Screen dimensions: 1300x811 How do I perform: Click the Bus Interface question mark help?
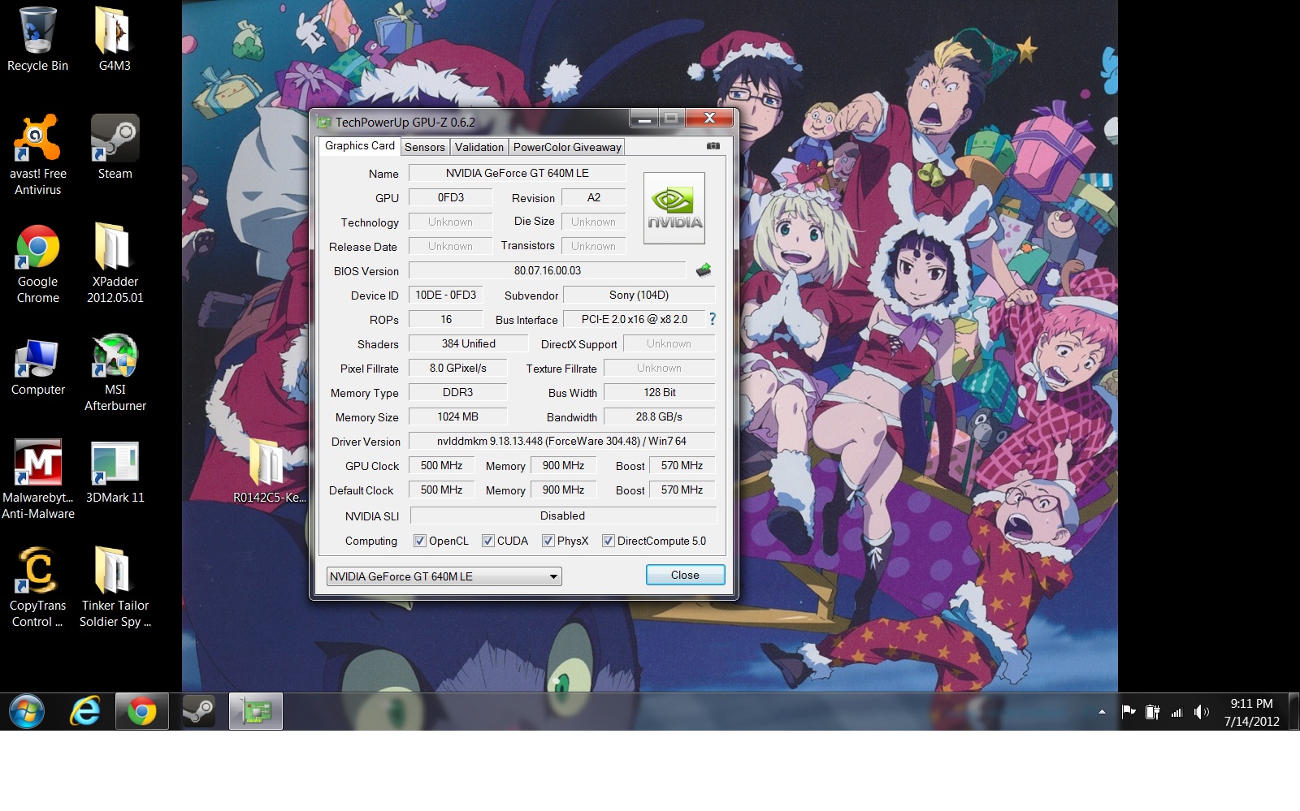click(713, 319)
